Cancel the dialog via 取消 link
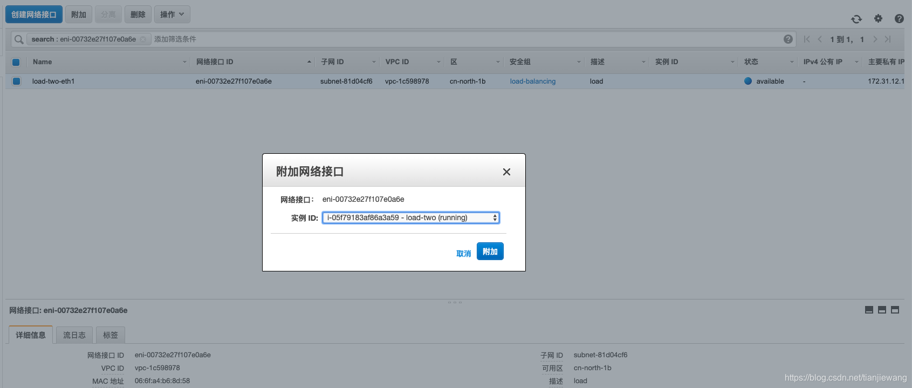Screen dimensions: 912x388 coord(464,254)
